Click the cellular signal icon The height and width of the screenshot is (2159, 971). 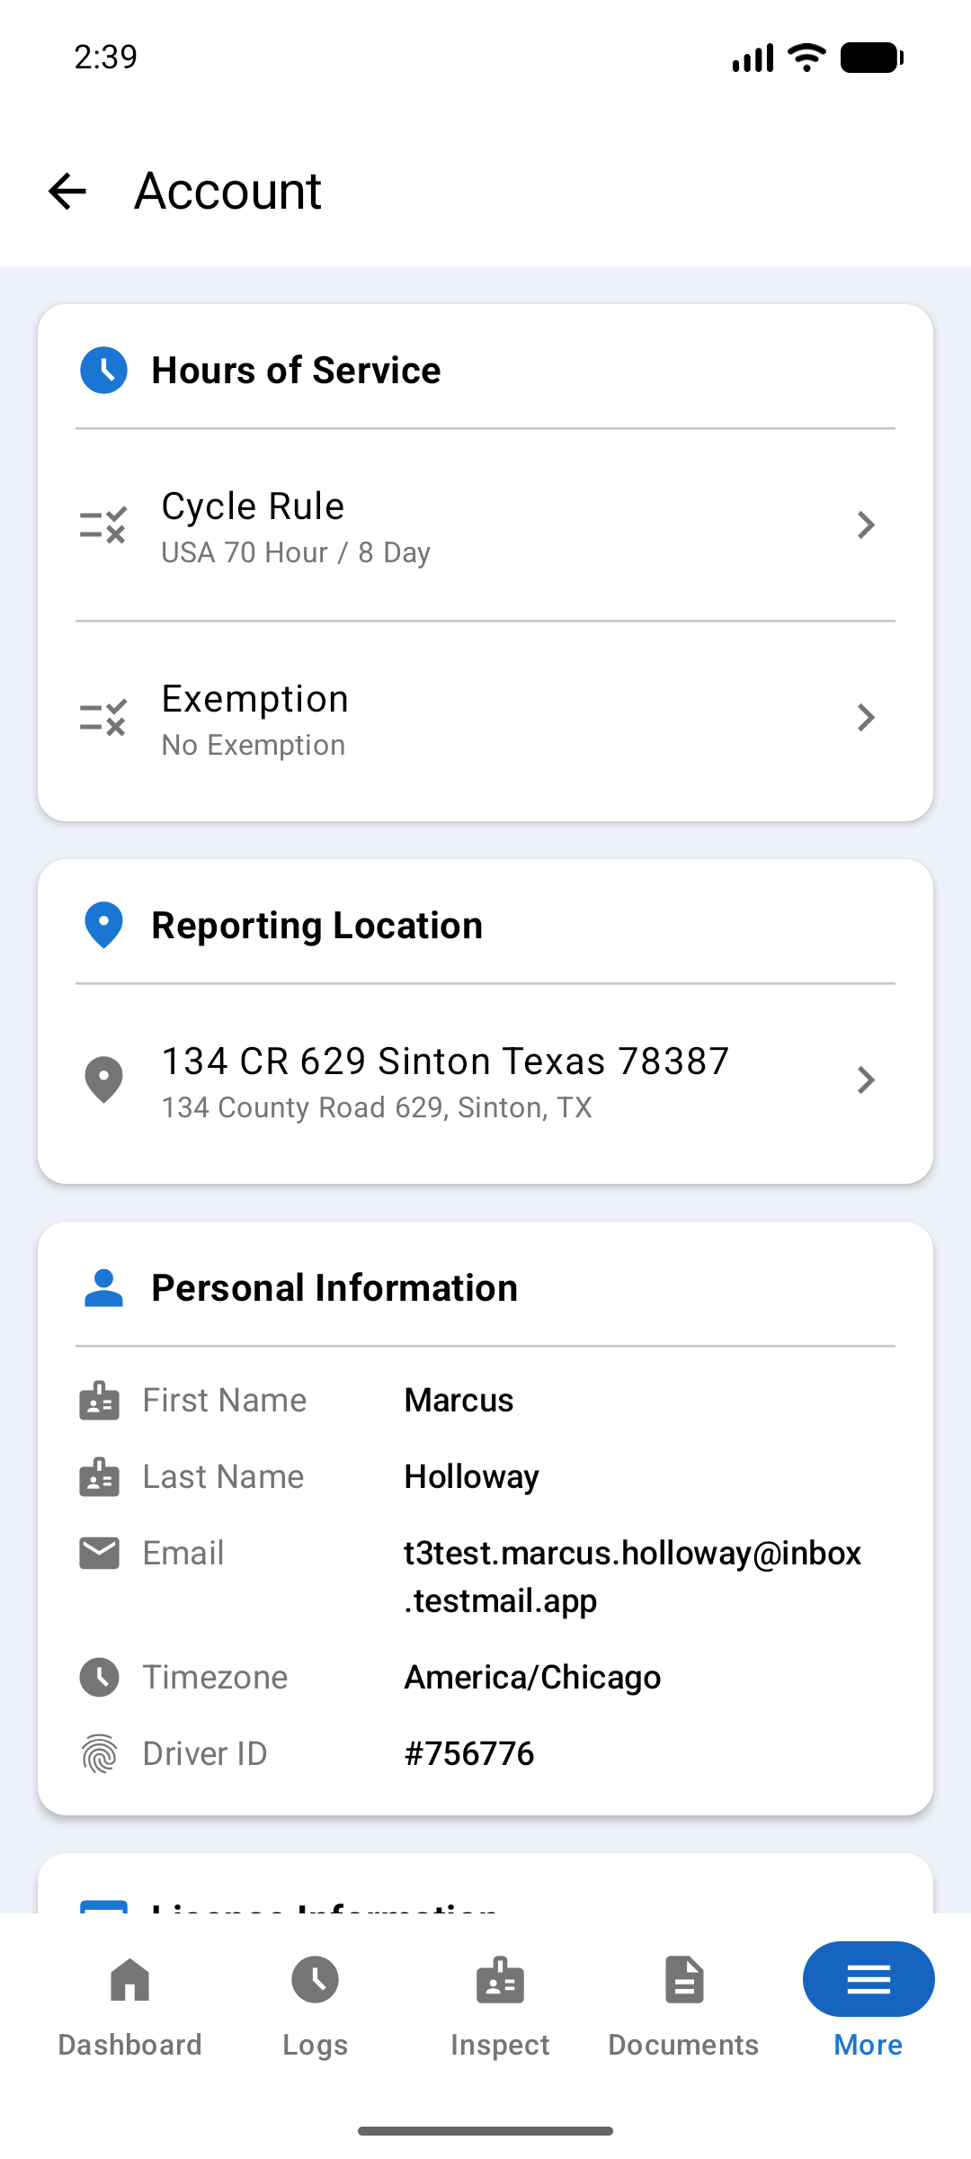point(753,58)
